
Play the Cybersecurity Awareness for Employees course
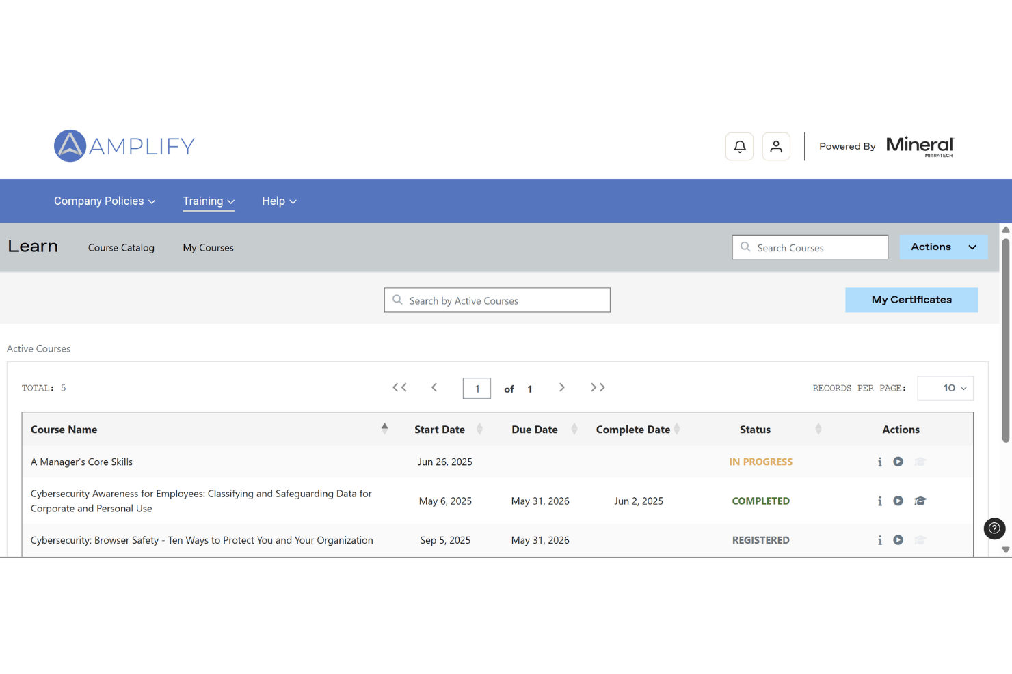(x=898, y=501)
